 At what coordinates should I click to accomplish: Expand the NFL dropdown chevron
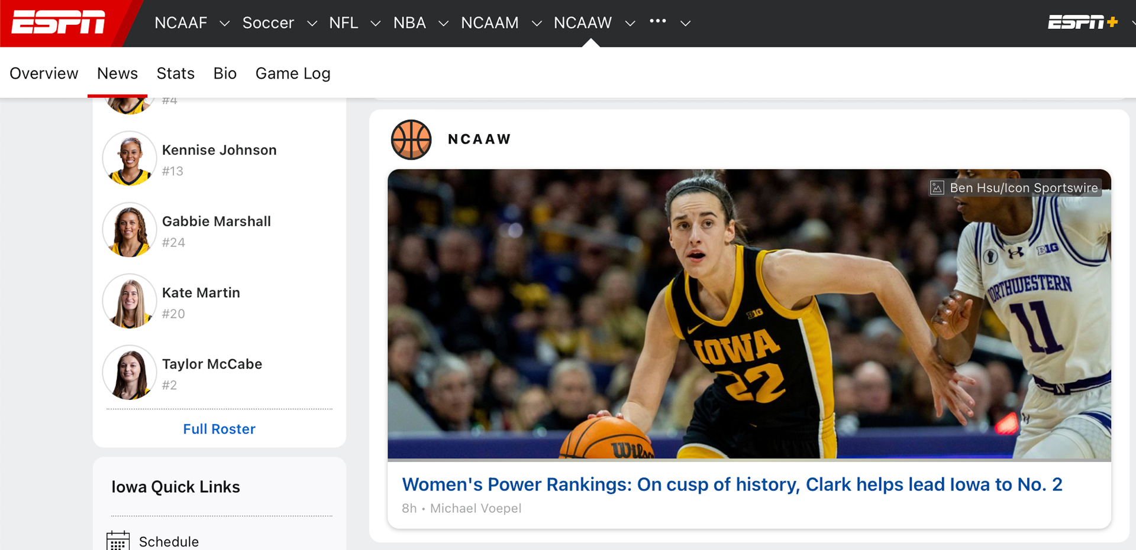coord(375,24)
